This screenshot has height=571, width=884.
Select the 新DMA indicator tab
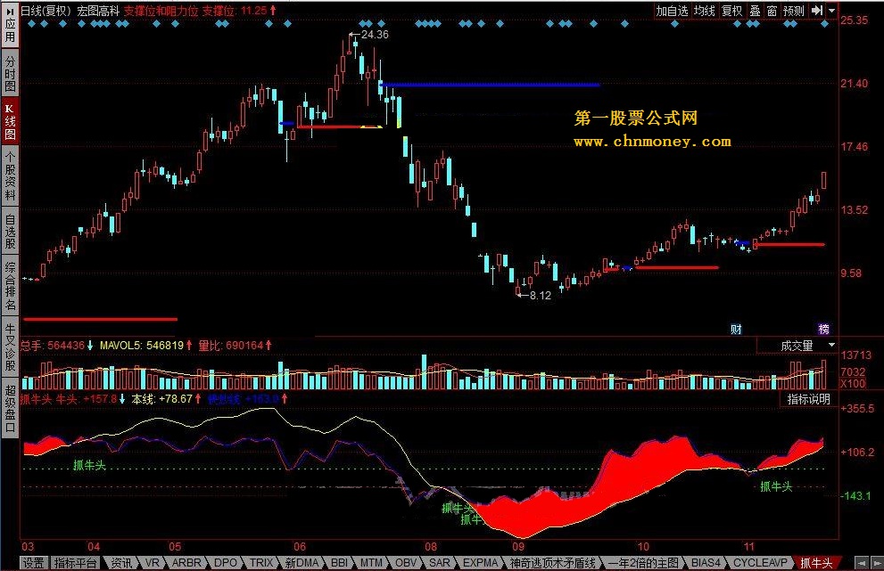click(x=302, y=563)
